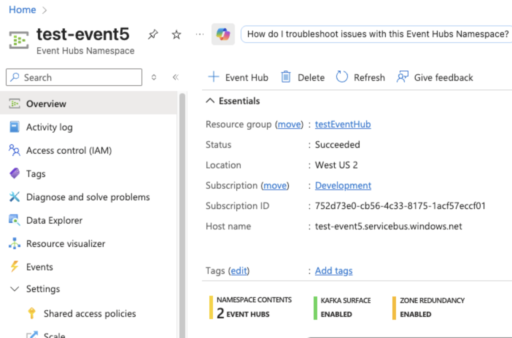Viewport: 512px width, 338px height.
Task: Open the testEventHub resource group link
Action: coord(342,124)
